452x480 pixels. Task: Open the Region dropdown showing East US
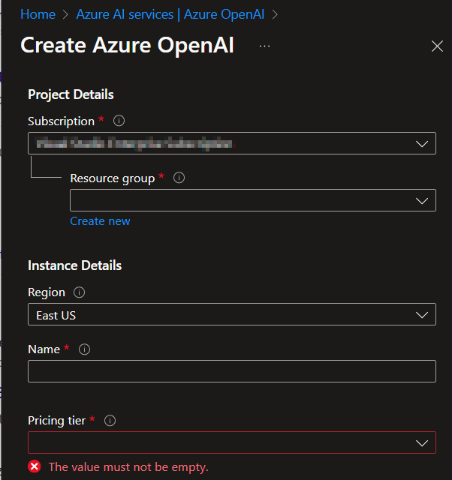(x=231, y=315)
